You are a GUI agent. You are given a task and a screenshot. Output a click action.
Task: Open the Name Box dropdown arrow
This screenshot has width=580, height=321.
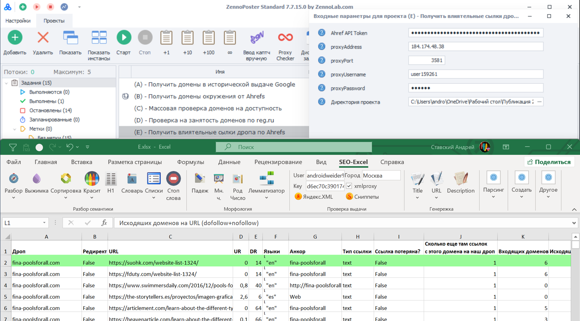point(44,223)
